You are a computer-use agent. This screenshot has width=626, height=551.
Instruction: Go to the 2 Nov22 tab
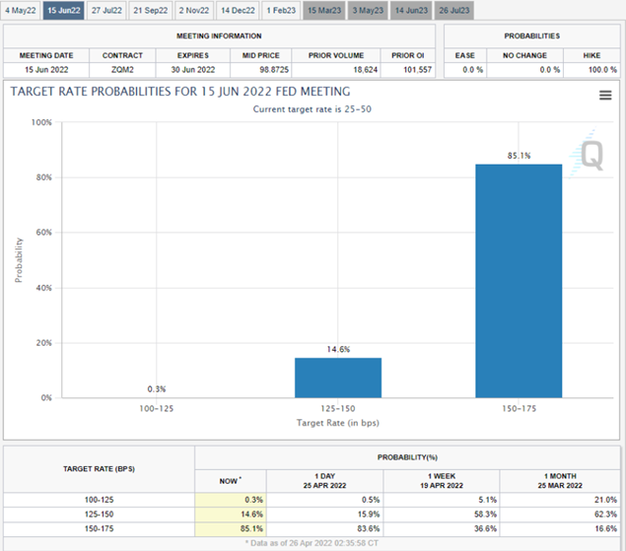[x=194, y=10]
